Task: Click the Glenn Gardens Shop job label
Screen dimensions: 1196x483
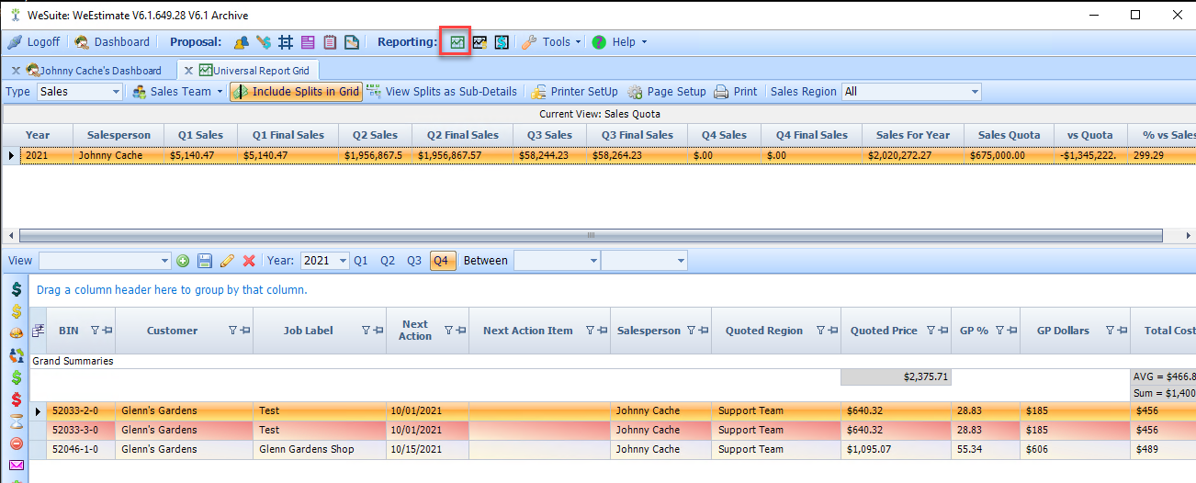Action: pyautogui.click(x=306, y=449)
